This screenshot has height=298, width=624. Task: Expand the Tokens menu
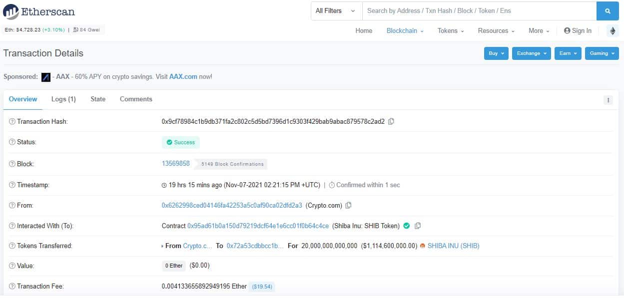pos(451,31)
